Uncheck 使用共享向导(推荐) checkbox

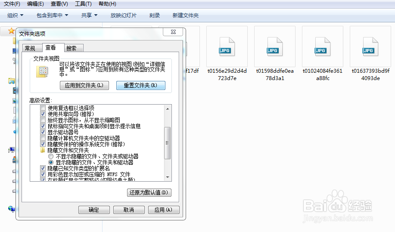[43, 114]
